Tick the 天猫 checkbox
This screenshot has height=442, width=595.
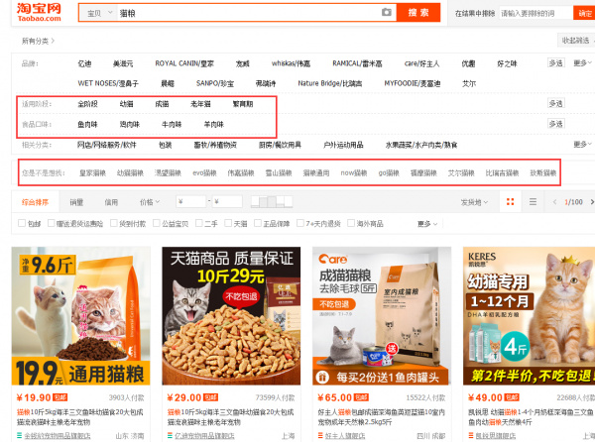(228, 223)
